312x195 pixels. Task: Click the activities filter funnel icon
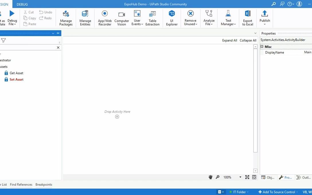pos(3,40)
